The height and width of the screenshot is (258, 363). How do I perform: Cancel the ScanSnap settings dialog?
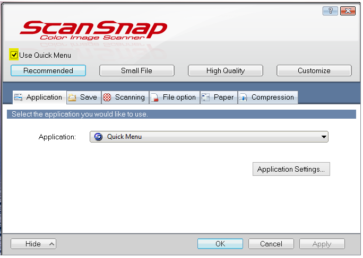271,244
